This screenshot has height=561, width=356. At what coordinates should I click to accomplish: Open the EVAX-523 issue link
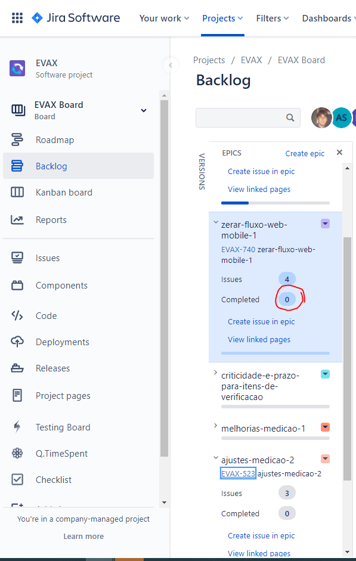click(238, 474)
